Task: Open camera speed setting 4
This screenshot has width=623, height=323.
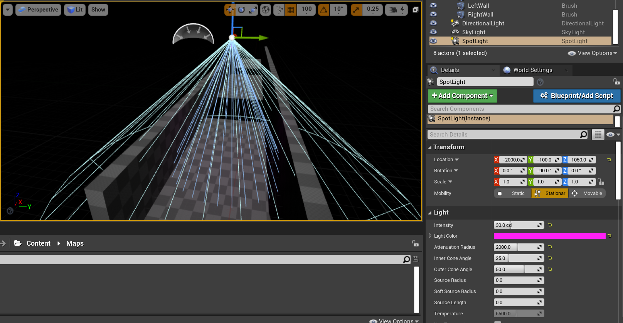Action: coord(396,10)
